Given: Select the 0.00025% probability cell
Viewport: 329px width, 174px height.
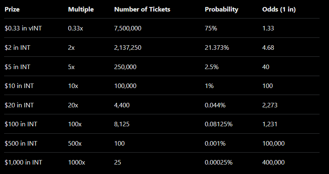Looking at the screenshot, I should pos(219,162).
